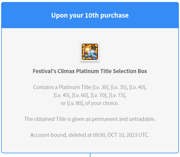180x157 pixels.
Task: Click the [Lv. 60] level text
Action: click(81, 95)
